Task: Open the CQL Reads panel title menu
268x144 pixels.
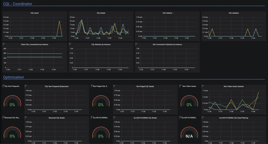Action: 101,13
